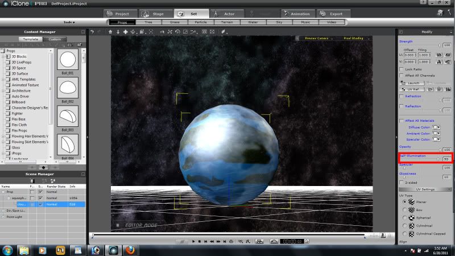
Task: Click the Play button on timeline
Action: coord(193,241)
